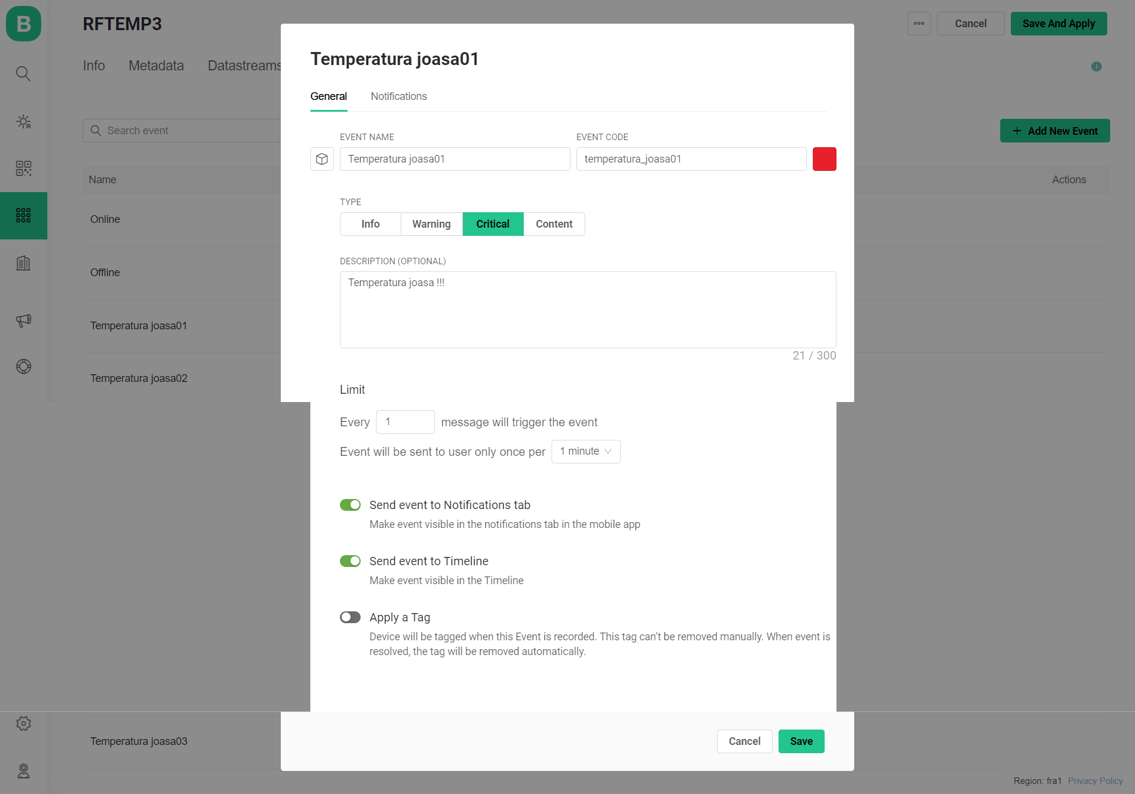Open the 1 minute frequency dropdown
Viewport: 1135px width, 794px height.
[x=586, y=452]
